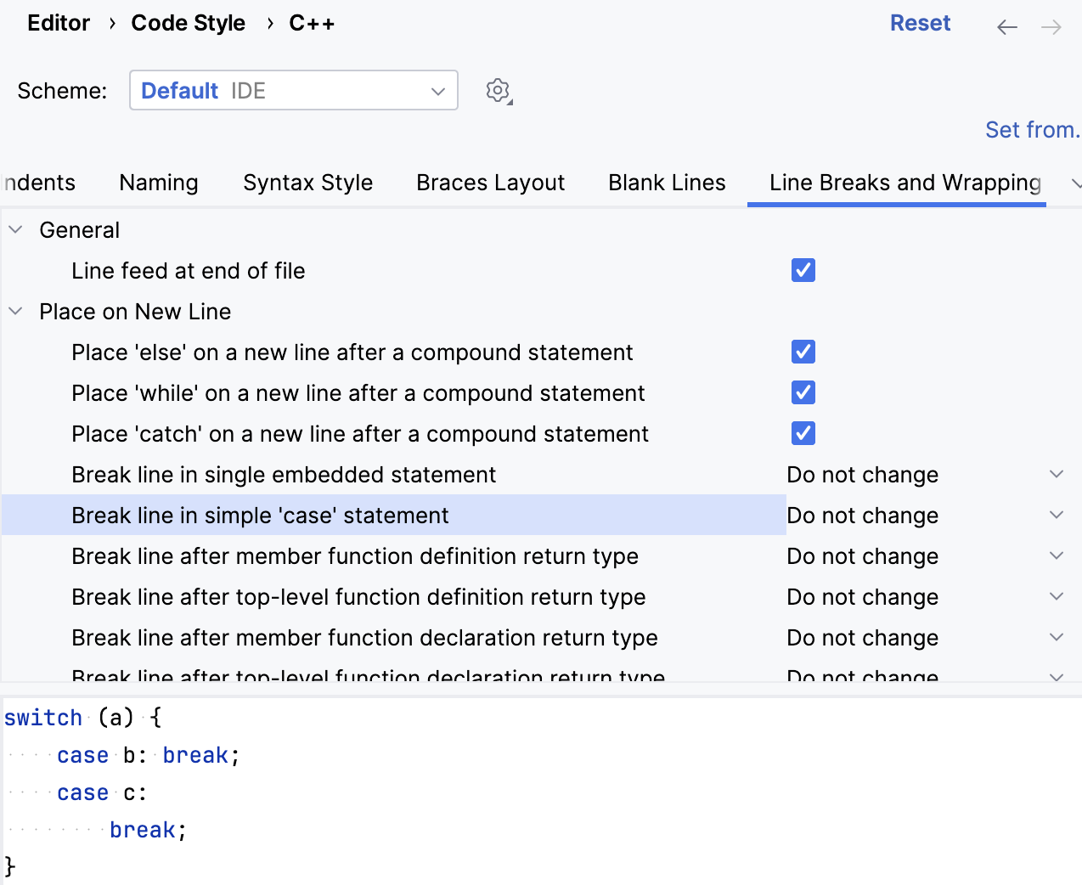
Task: Uncheck 'while' on new line setting
Action: (x=803, y=392)
